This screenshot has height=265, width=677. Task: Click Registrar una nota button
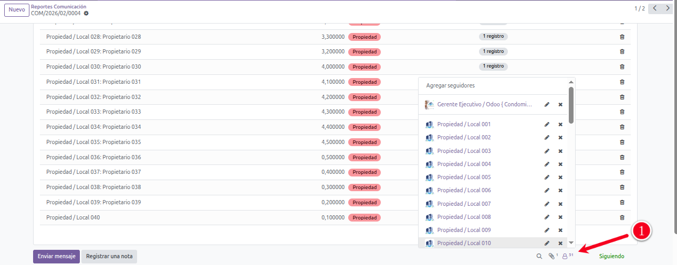click(109, 256)
